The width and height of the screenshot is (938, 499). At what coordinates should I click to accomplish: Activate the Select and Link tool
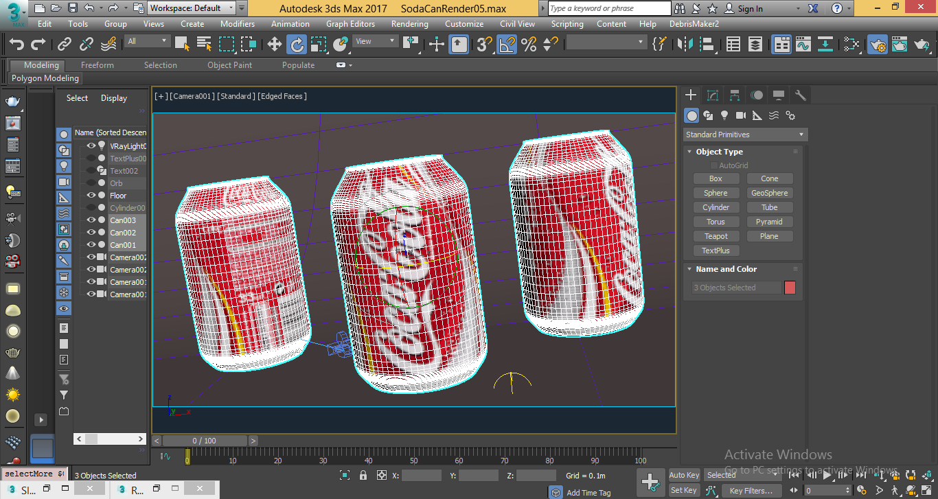point(65,45)
